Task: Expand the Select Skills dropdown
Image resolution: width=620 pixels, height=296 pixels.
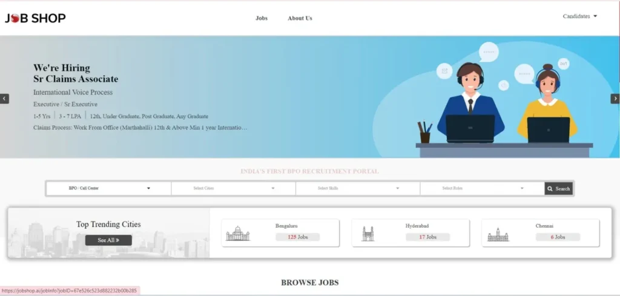Action: (358, 188)
